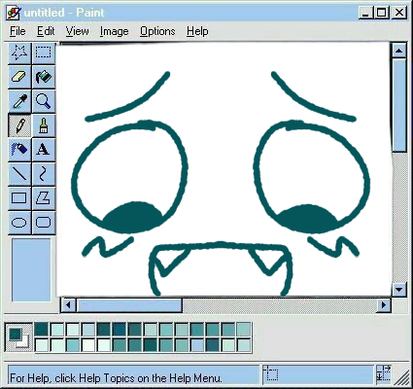This screenshot has height=389, width=413.
Task: Open the Image menu
Action: 114,31
